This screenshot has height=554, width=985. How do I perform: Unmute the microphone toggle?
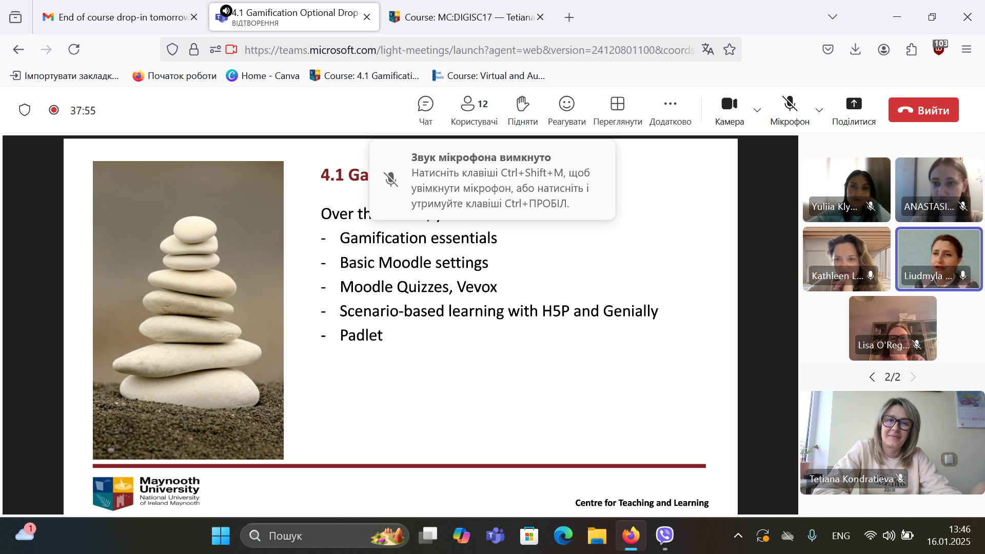tap(790, 110)
